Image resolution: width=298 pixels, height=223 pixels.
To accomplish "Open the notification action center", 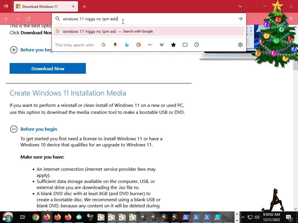I will 289,217.
